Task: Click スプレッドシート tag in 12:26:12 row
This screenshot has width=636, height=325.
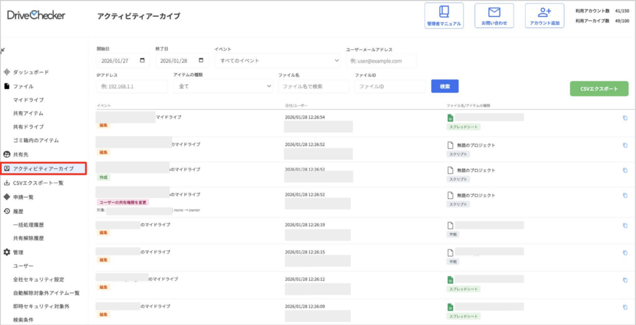Action: (x=463, y=289)
